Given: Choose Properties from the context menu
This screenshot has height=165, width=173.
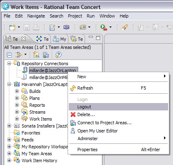Looking at the screenshot, I should [x=118, y=150].
